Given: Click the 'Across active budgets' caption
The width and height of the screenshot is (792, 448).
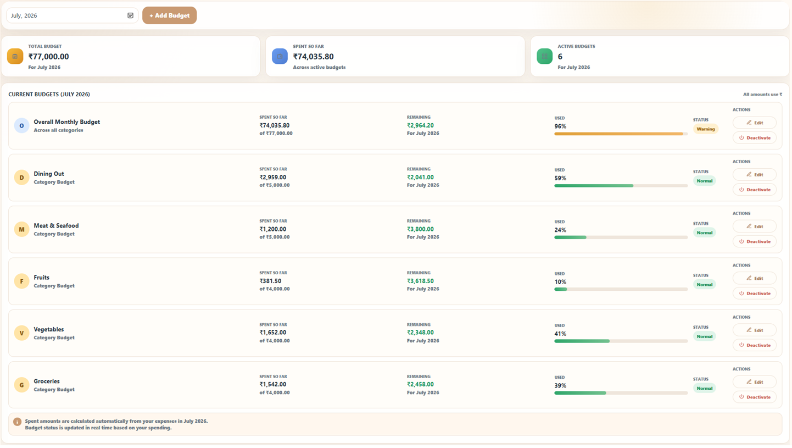Looking at the screenshot, I should pyautogui.click(x=320, y=67).
